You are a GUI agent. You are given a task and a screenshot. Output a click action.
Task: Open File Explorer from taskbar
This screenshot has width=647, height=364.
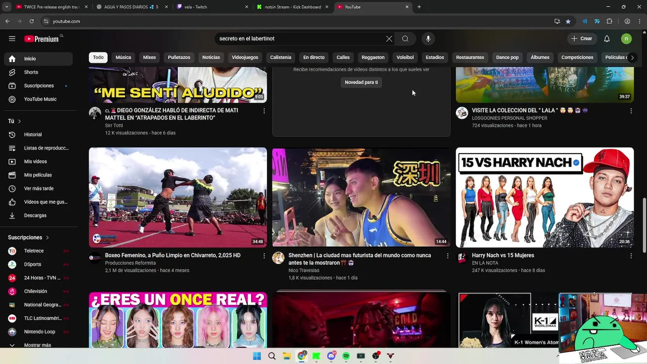point(287,356)
